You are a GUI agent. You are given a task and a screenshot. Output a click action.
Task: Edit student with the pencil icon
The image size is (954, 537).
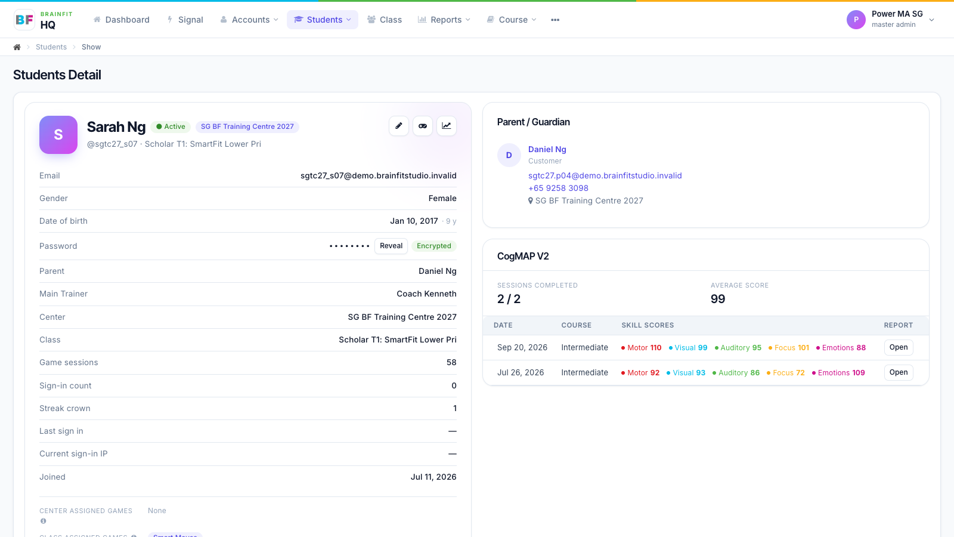click(x=399, y=126)
